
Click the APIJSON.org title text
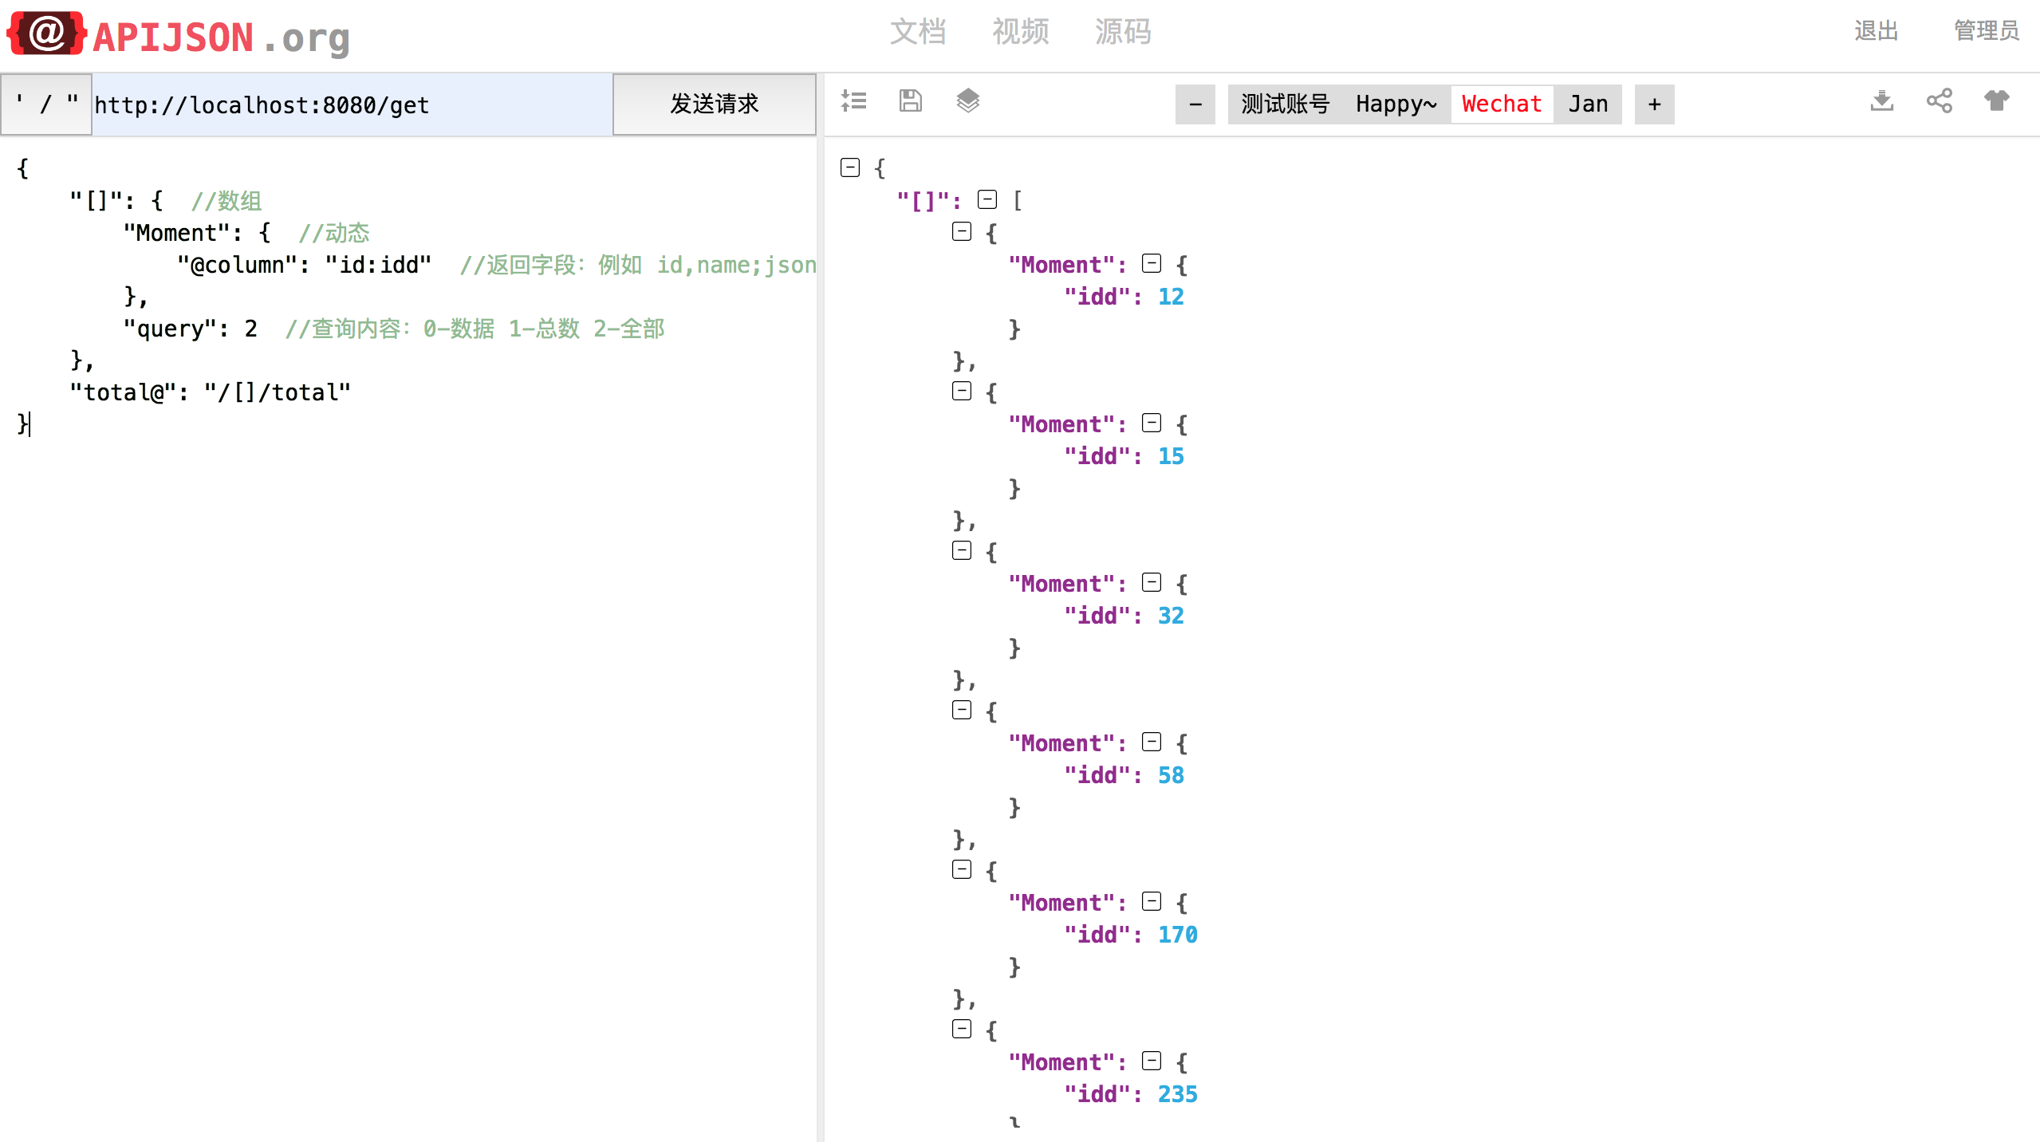tap(222, 37)
